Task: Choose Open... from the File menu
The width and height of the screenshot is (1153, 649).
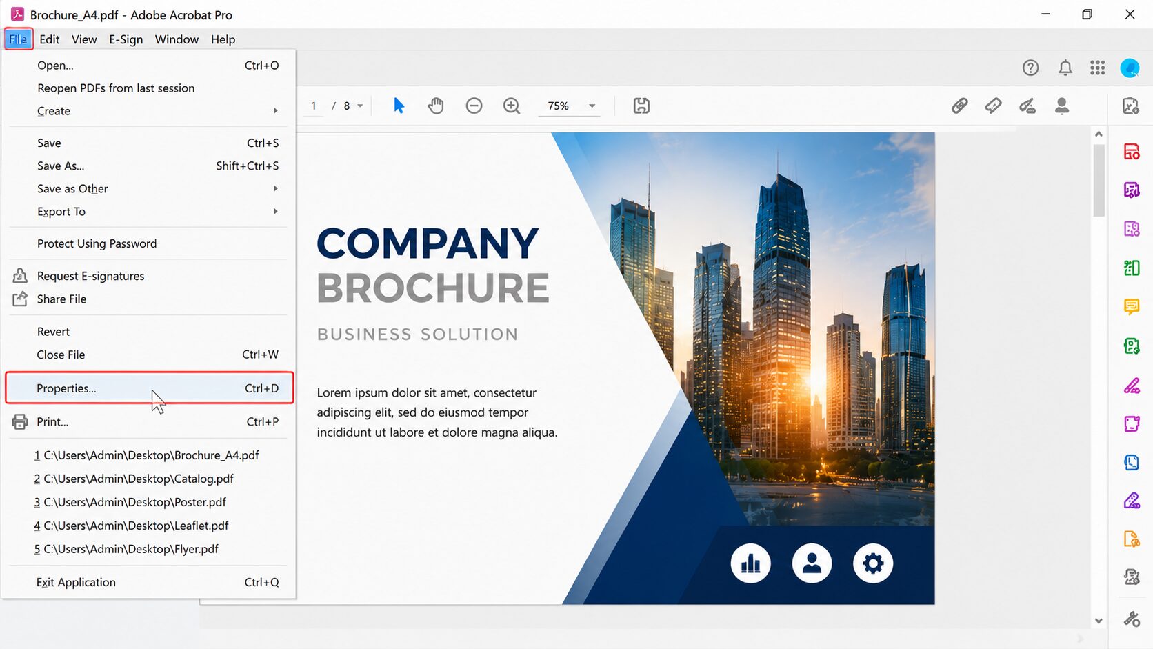Action: coord(148,66)
